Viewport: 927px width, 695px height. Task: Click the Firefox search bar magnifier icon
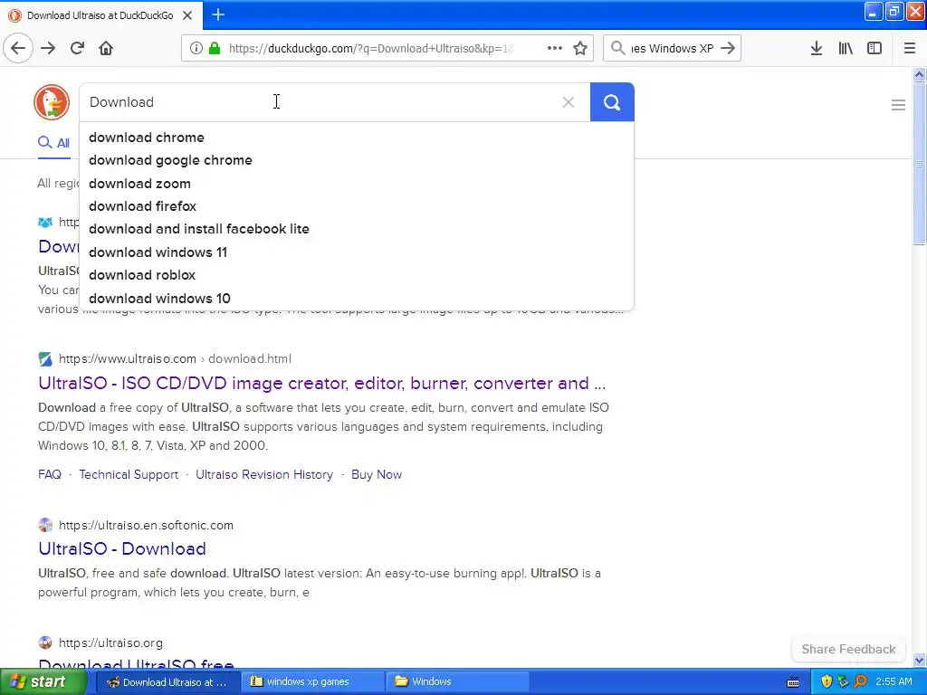tap(617, 48)
